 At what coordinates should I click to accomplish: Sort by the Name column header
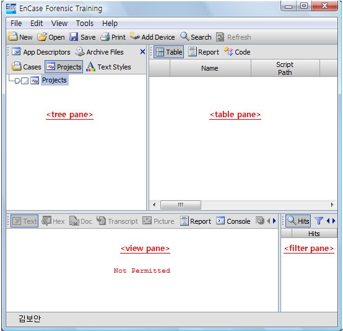click(211, 68)
